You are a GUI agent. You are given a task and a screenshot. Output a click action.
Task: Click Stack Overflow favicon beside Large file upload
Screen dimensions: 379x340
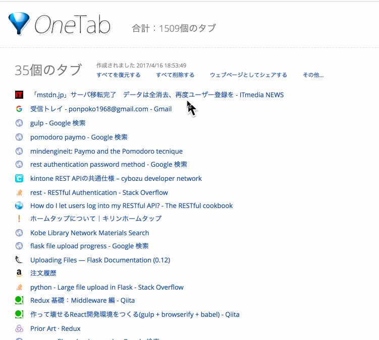19,287
